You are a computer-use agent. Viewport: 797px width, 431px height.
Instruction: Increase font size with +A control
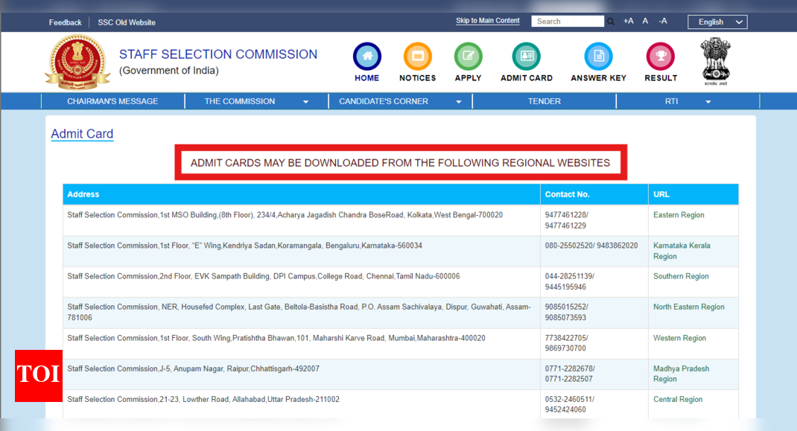pyautogui.click(x=627, y=21)
